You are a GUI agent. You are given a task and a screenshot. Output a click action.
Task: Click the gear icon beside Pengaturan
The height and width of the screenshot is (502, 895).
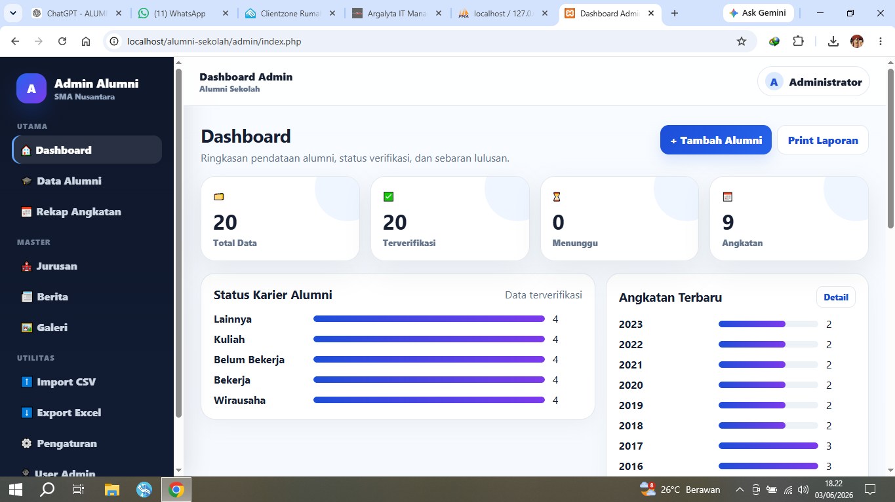tap(26, 444)
